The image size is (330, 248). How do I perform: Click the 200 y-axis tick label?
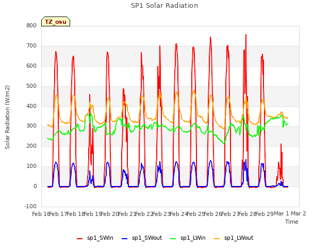point(31,146)
